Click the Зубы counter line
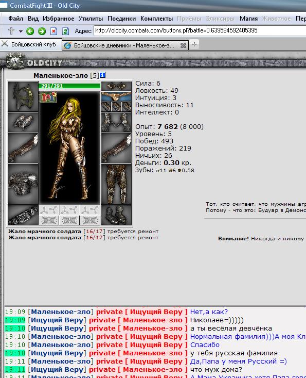Image resolution: width=306 pixels, height=378 pixels. 165,170
